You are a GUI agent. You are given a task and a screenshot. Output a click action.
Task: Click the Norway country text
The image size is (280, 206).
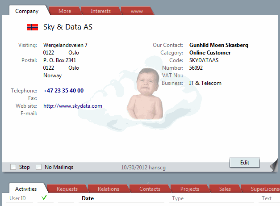[53, 76]
